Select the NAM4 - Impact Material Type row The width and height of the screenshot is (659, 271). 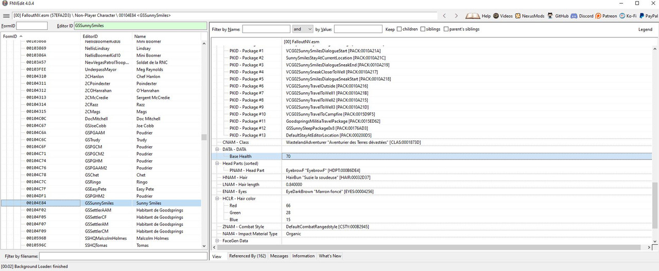click(x=431, y=234)
